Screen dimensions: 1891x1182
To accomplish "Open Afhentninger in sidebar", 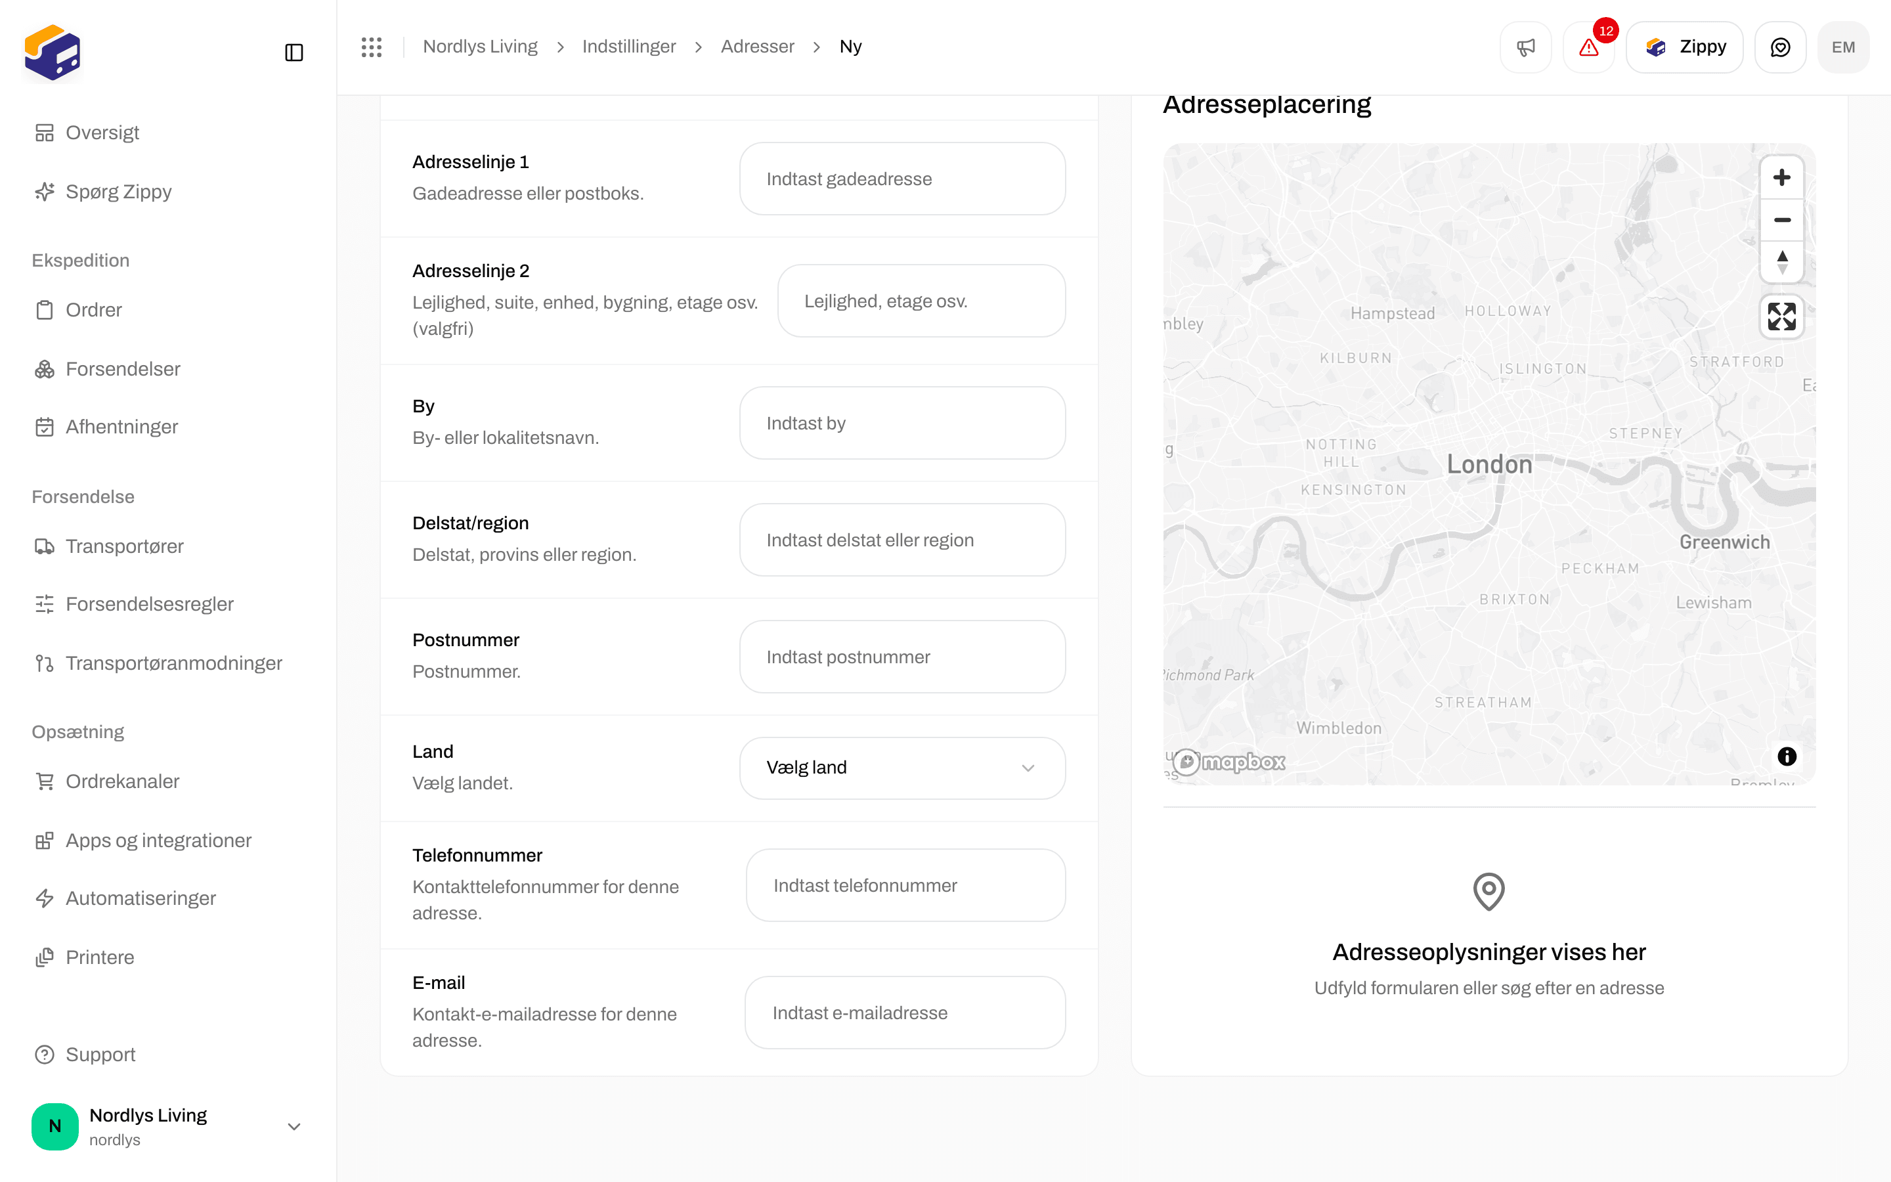I will (168, 427).
